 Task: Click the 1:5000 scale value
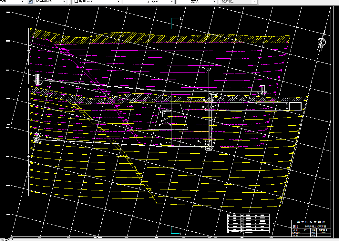(322, 233)
